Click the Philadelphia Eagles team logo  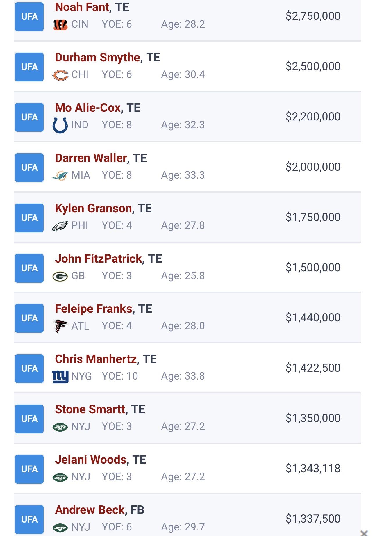click(60, 226)
